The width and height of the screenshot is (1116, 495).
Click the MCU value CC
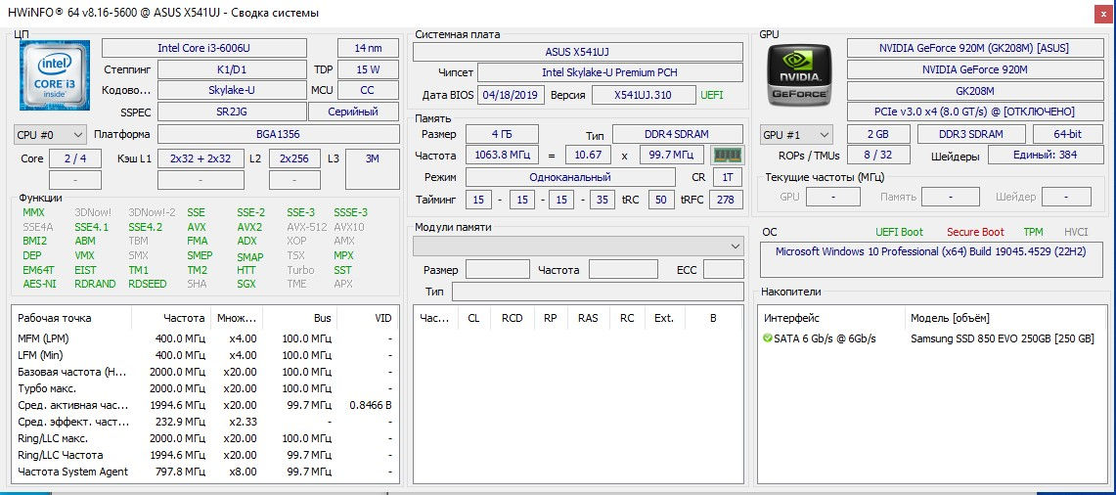point(368,90)
